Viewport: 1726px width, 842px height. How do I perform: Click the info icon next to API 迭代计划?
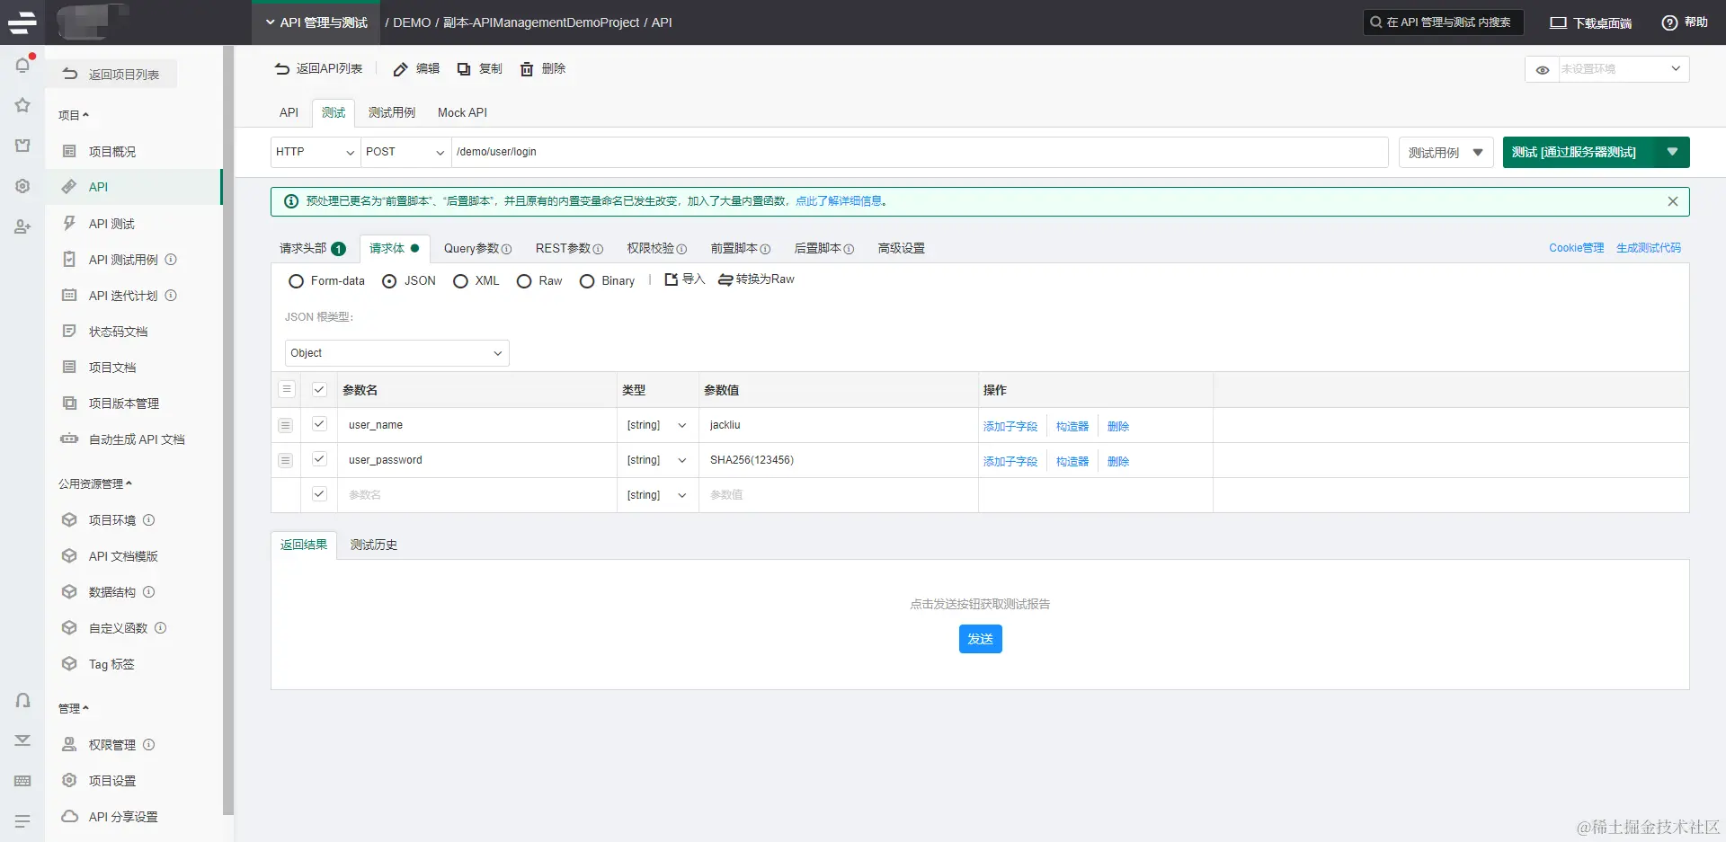coord(171,296)
